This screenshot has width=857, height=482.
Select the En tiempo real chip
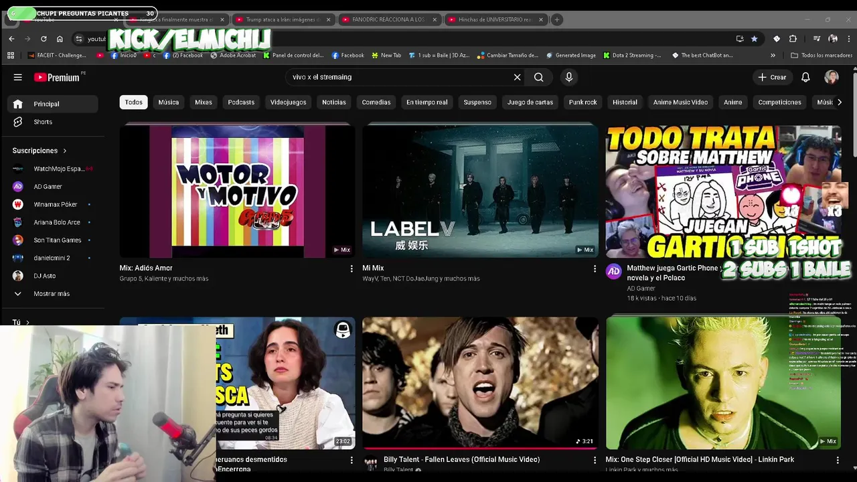pos(427,102)
